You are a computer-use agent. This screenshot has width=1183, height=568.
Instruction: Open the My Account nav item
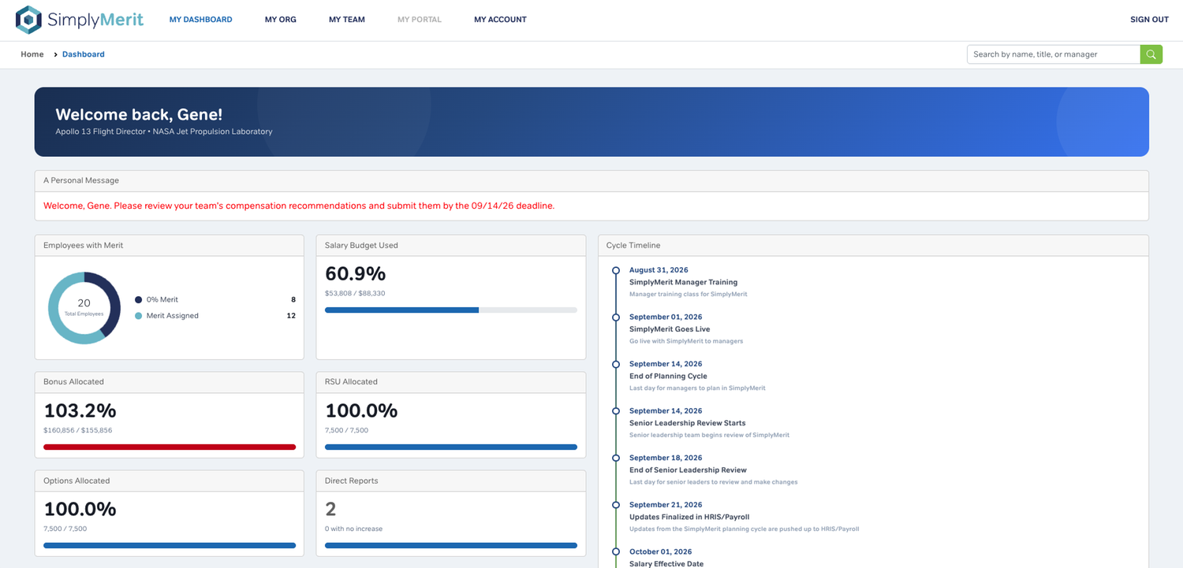click(500, 20)
